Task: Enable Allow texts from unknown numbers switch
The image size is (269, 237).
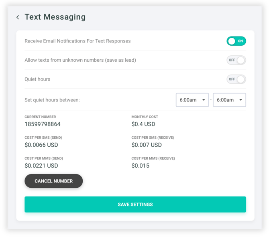Action: (x=236, y=60)
